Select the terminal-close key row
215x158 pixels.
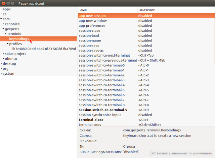[146, 120]
